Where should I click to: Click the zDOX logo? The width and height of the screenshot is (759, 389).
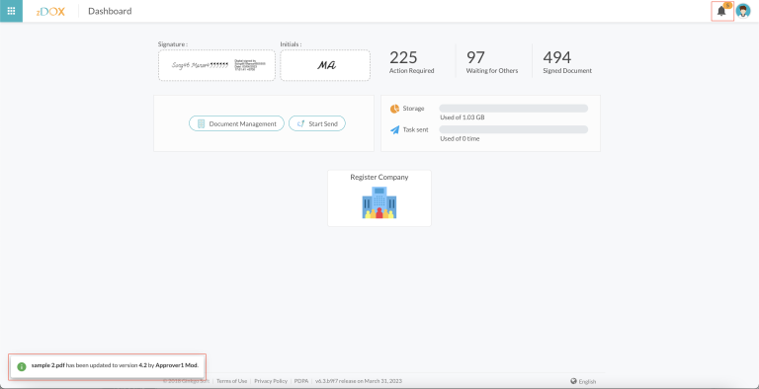pyautogui.click(x=50, y=11)
